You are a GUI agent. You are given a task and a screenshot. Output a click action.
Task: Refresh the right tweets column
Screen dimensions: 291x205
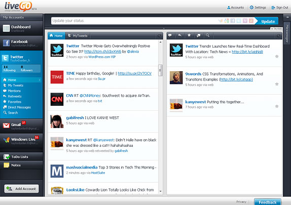(x=278, y=36)
